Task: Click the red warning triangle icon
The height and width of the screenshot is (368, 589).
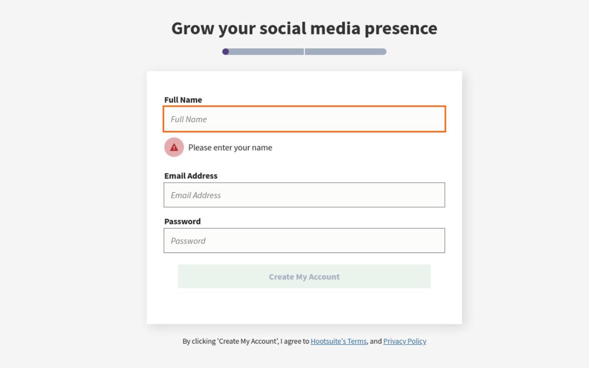Action: click(174, 147)
